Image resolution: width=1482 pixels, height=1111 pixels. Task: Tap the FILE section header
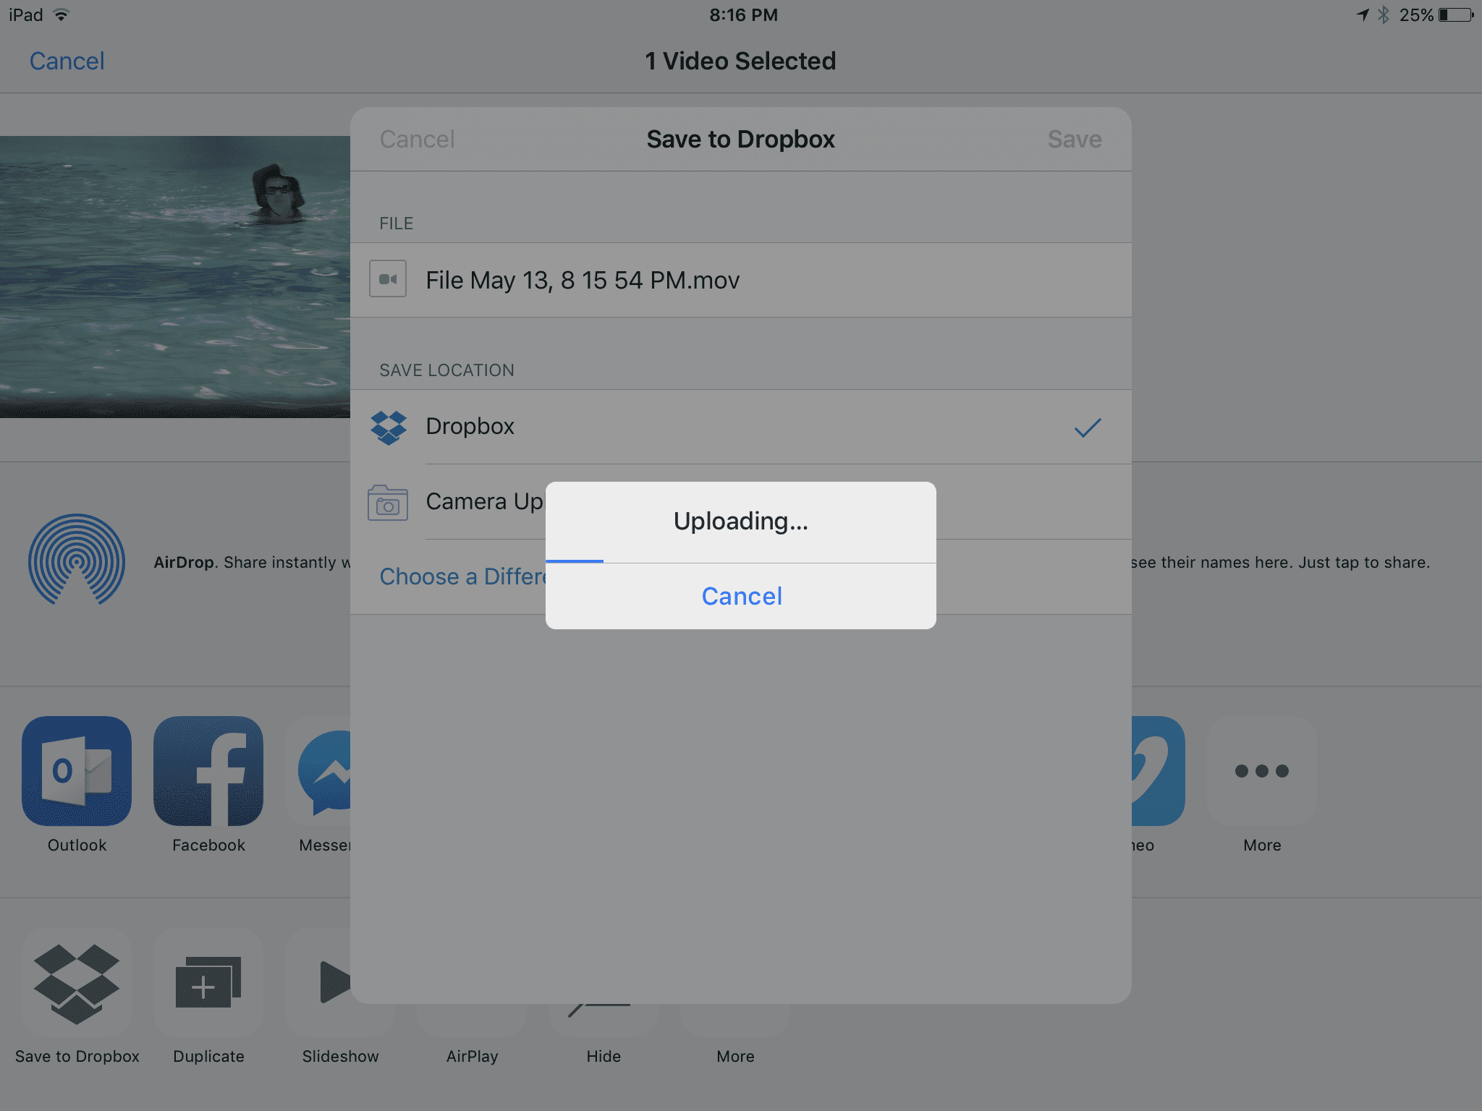click(396, 224)
